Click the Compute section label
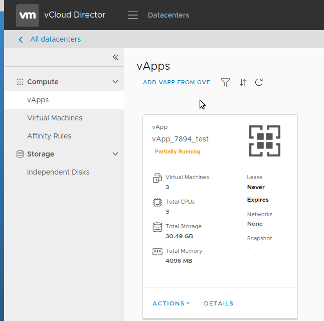324x321 pixels. (x=43, y=82)
